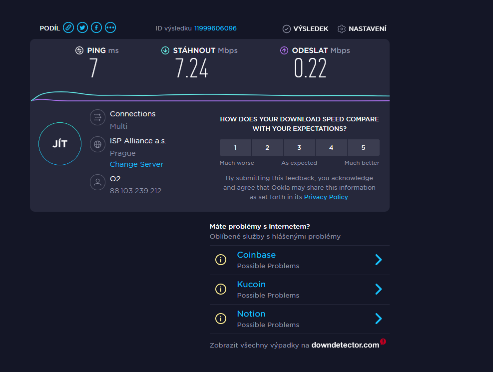Open the Change Server link
Viewport: 493px width, 372px height.
136,164
